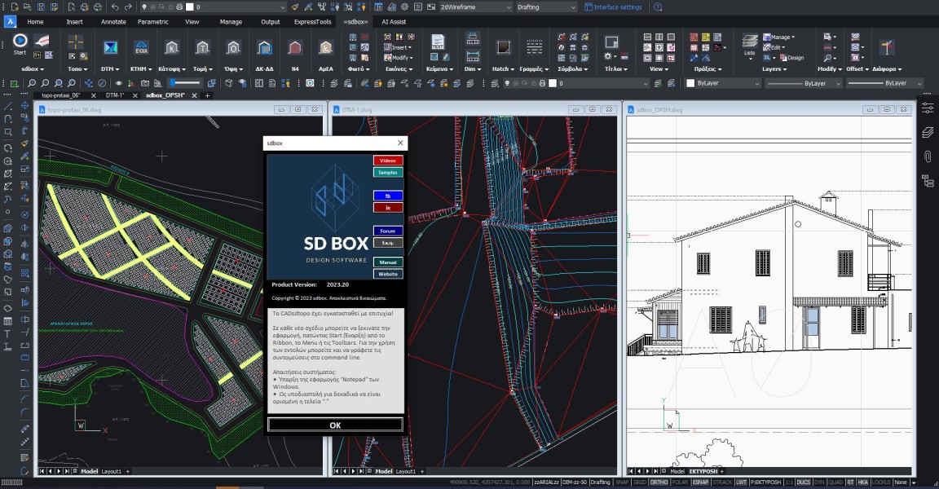939x489 pixels.
Task: Open the ExpressTools ribbon tab
Action: pyautogui.click(x=313, y=21)
